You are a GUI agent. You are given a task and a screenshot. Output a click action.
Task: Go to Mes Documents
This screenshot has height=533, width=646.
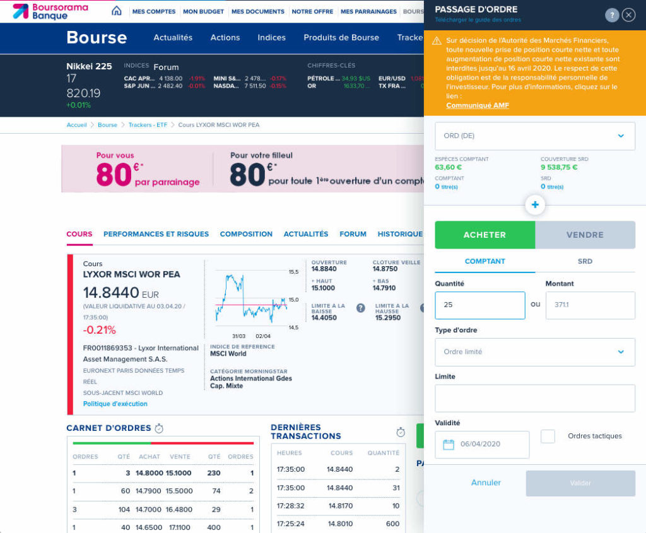[258, 11]
